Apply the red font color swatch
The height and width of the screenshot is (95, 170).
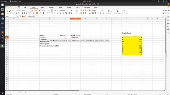(x=43, y=13)
